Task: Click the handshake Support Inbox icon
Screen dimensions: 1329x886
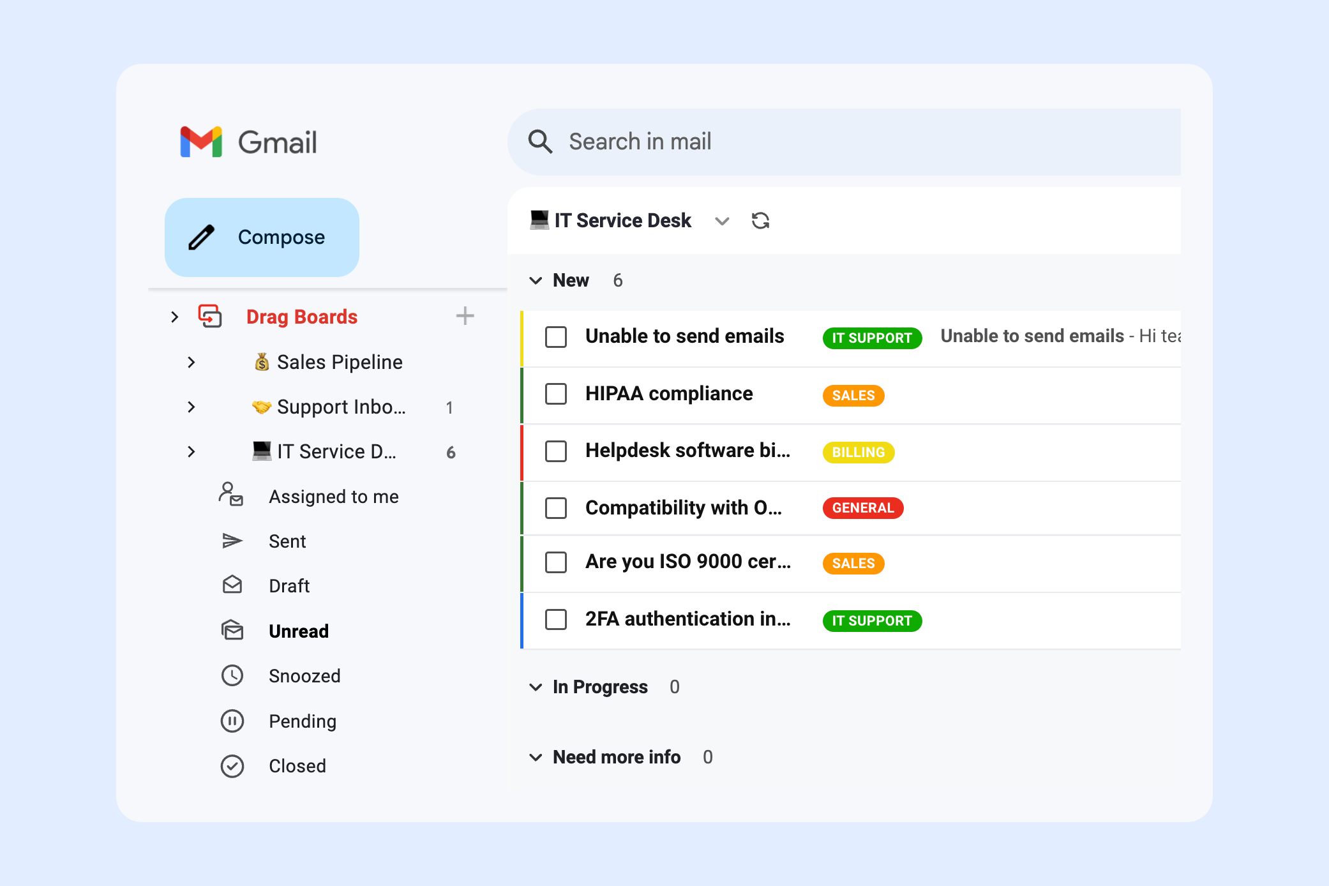Action: tap(262, 407)
